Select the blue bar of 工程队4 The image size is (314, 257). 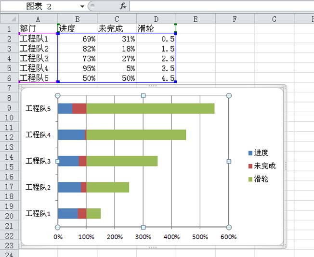pos(71,135)
